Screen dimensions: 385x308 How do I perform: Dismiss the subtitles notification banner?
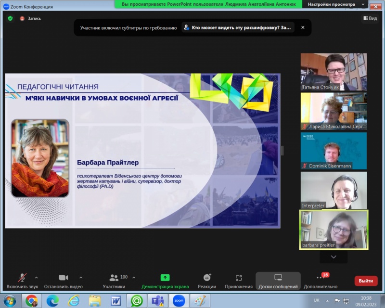(303, 27)
